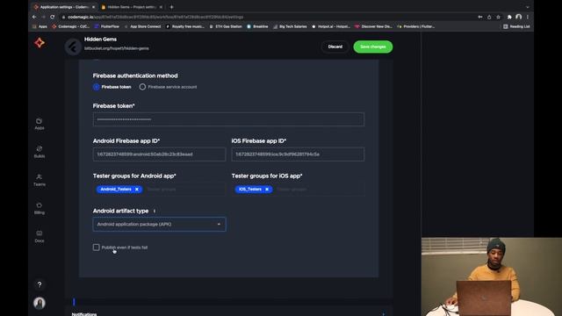Open Apps bookmark in bookmarks bar
Image resolution: width=562 pixels, height=316 pixels.
click(40, 26)
